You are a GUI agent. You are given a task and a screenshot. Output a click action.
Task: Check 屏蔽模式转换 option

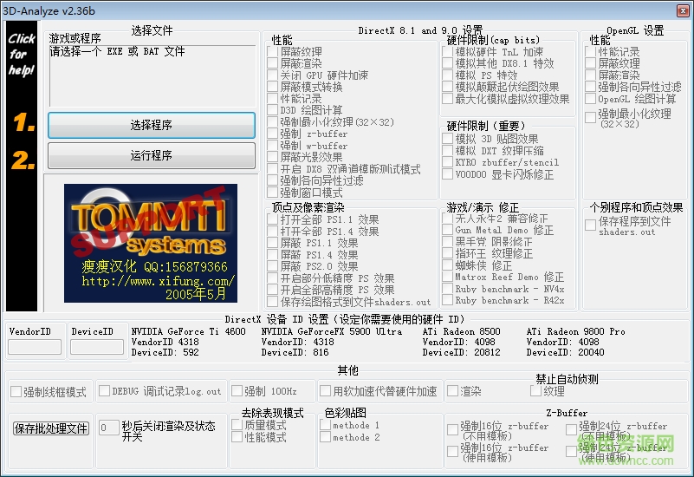(x=273, y=87)
